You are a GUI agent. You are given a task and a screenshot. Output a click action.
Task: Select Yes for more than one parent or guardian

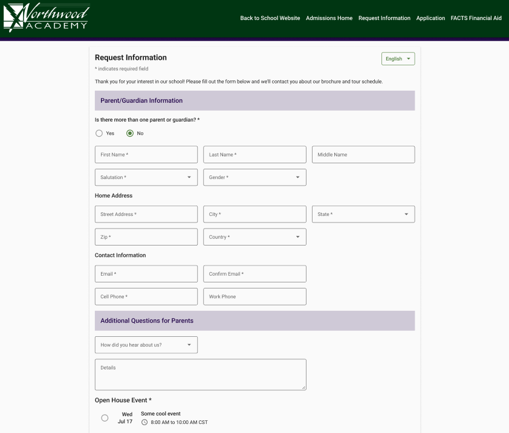[x=99, y=133]
